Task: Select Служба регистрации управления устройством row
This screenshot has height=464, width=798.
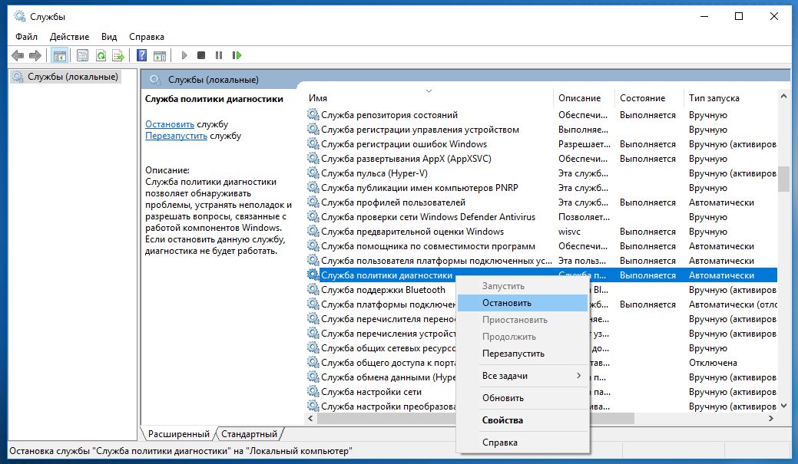Action: pyautogui.click(x=541, y=130)
